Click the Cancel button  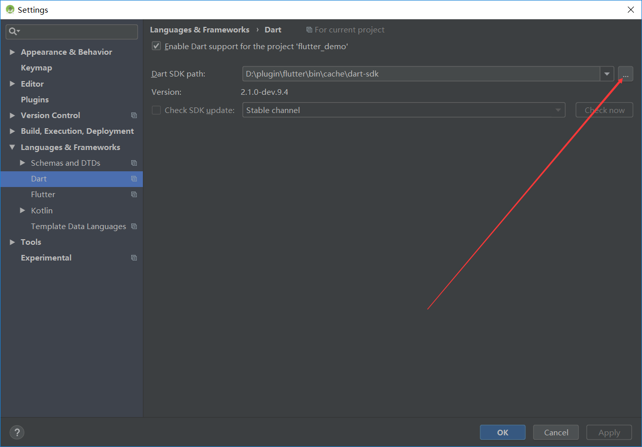point(556,432)
